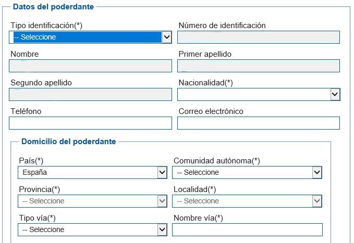Open the País dropdown showing España
Screen dimensions: 354x243
92,172
